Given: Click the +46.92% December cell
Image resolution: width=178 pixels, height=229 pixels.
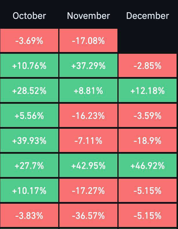Looking at the screenshot, I should (148, 166).
